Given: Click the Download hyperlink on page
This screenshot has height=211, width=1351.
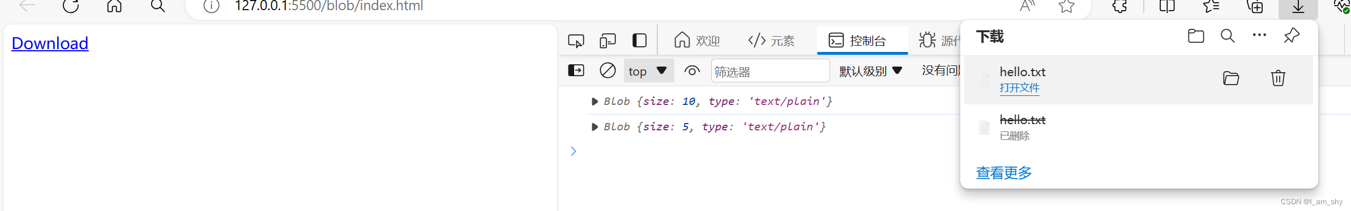Looking at the screenshot, I should [x=50, y=43].
